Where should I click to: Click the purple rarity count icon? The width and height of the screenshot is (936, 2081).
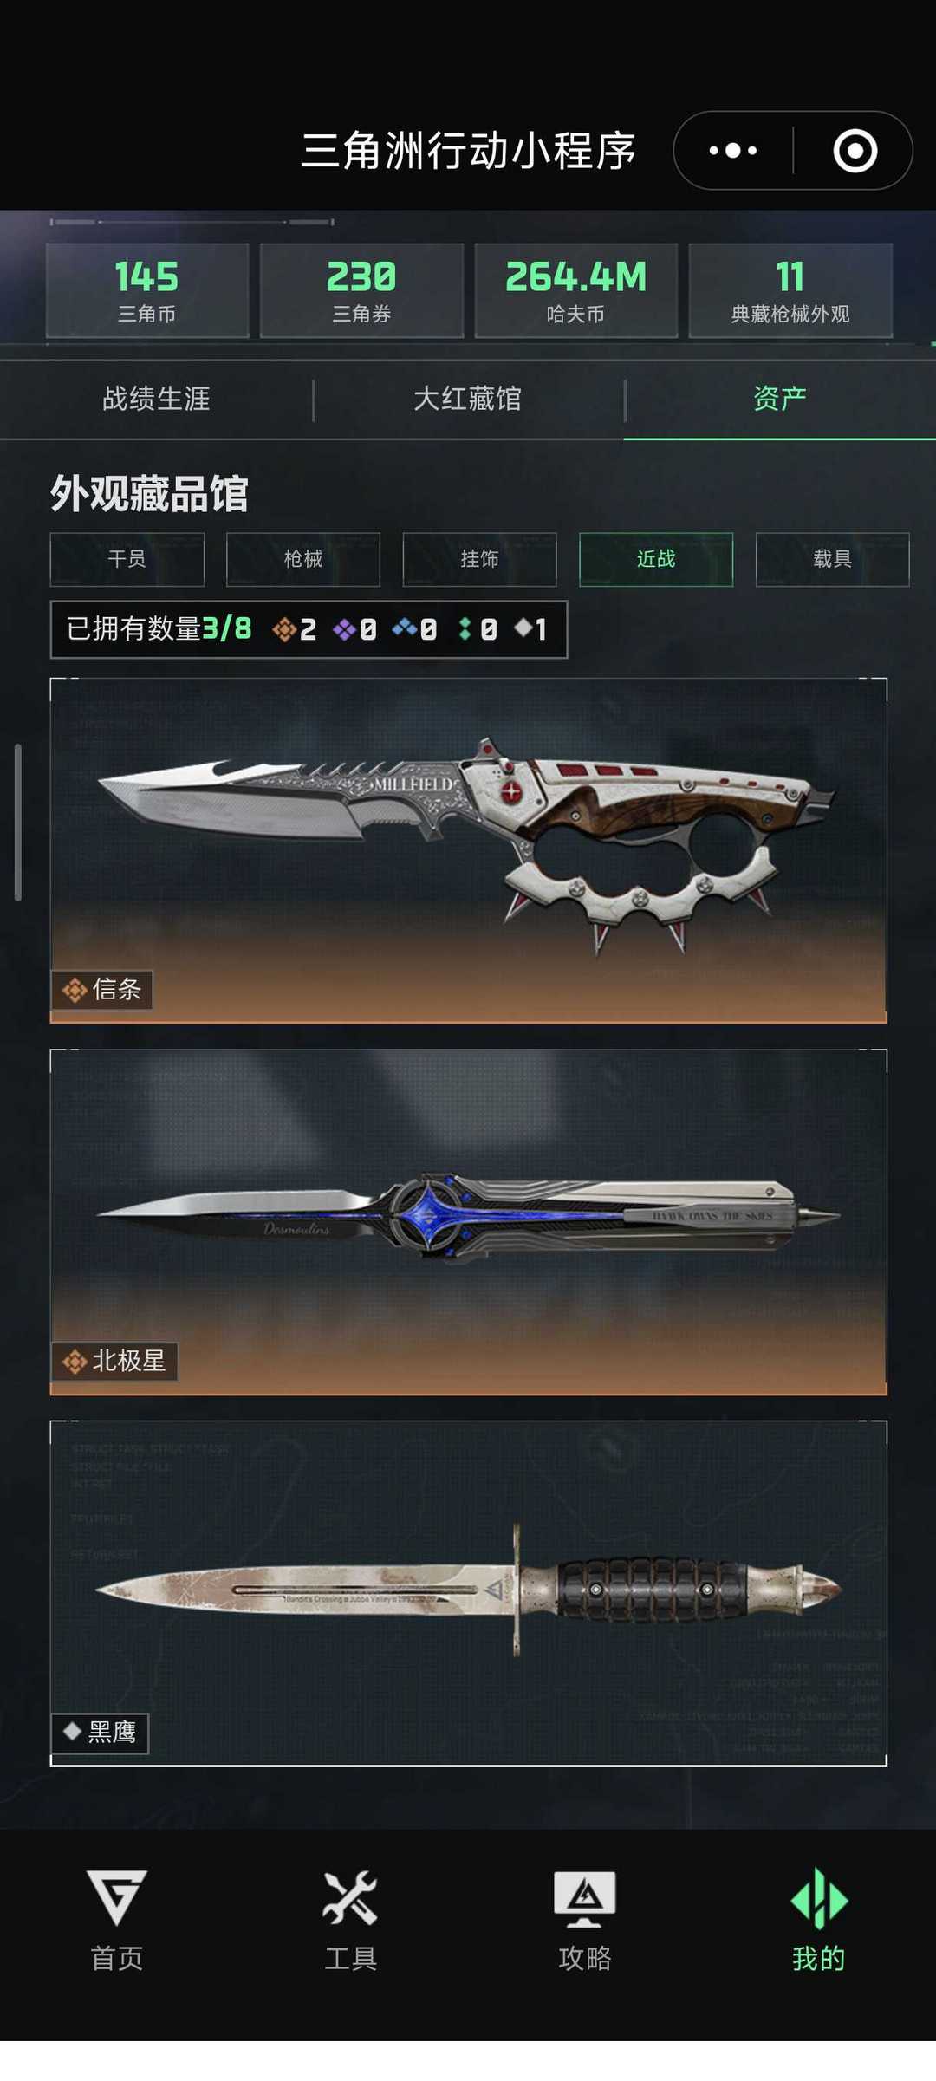(x=344, y=629)
